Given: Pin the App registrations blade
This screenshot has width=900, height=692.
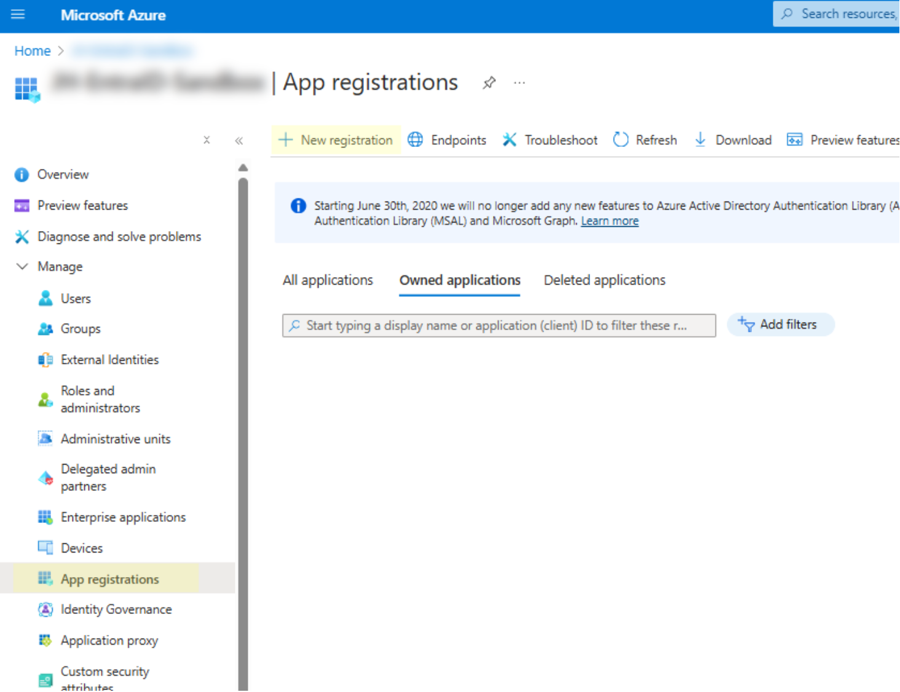Looking at the screenshot, I should coord(489,82).
